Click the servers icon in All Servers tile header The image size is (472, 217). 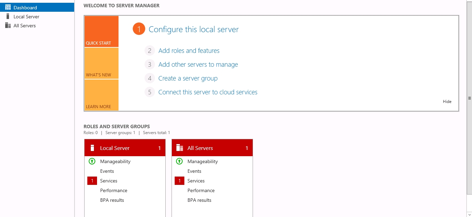[180, 148]
